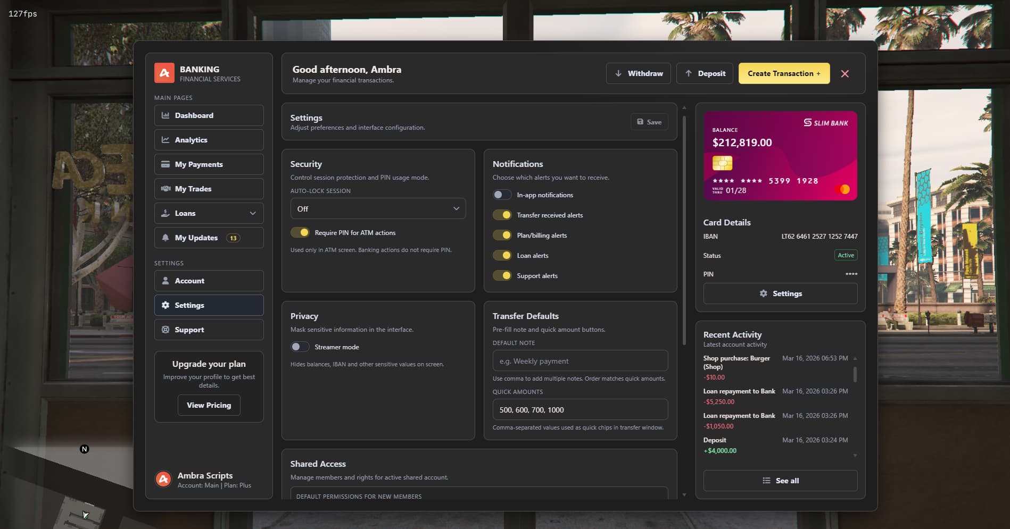
Task: Click the My Payments card icon
Action: coord(165,164)
